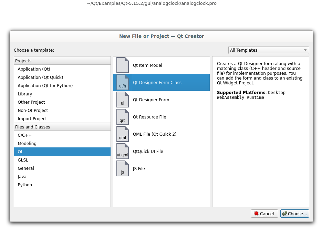
Task: Select the GLSL category
Action: click(x=62, y=160)
